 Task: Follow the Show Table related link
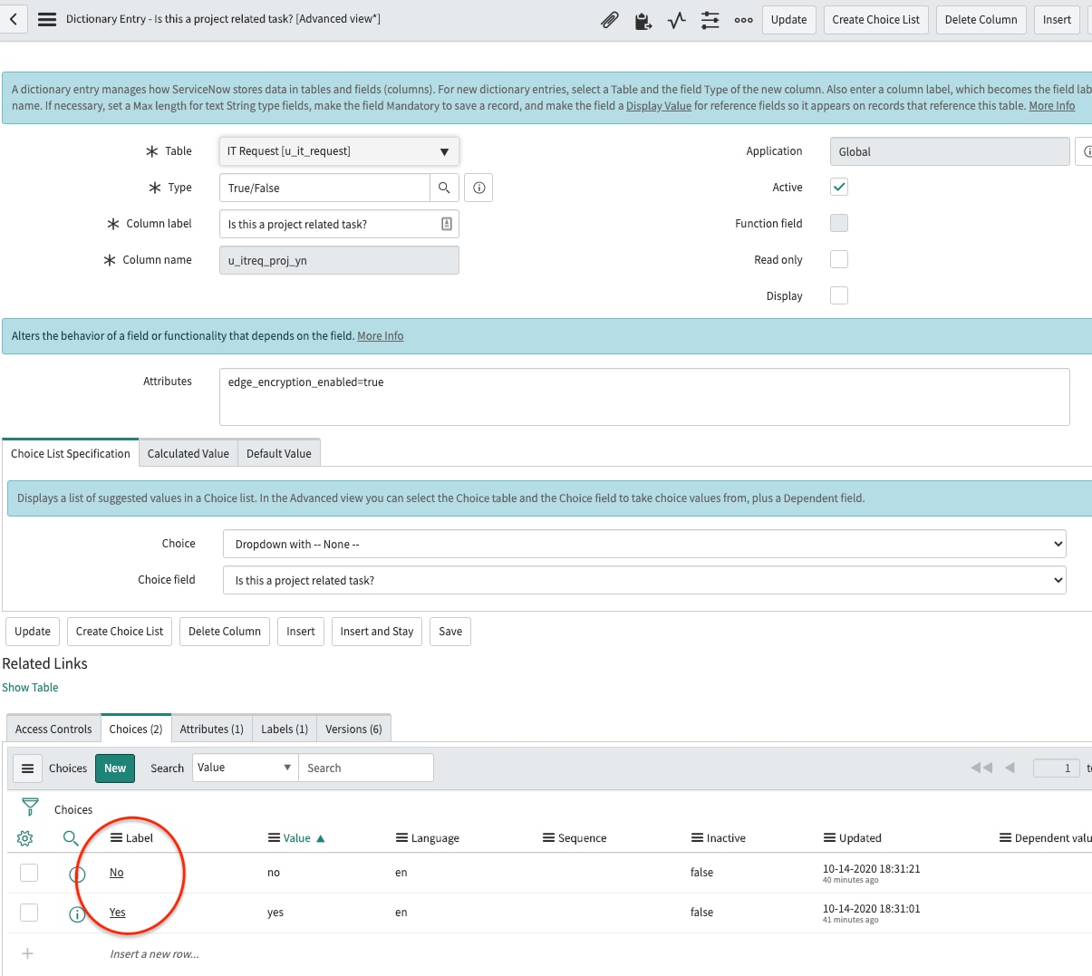click(x=30, y=687)
